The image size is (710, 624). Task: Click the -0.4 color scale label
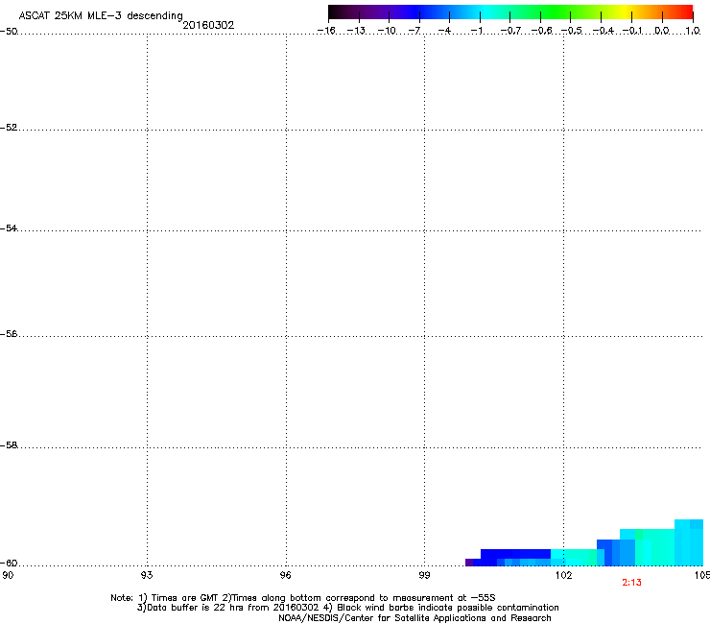pos(603,31)
